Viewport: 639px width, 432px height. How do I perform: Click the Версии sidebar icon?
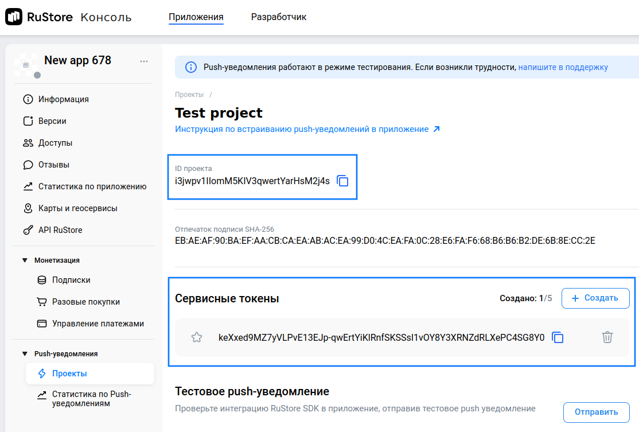pos(28,121)
